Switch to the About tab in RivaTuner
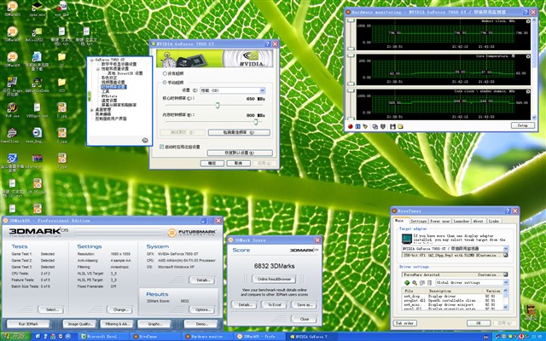This screenshot has width=546, height=341. (x=478, y=221)
